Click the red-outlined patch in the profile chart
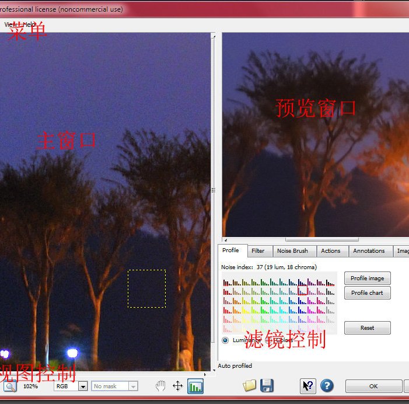409x404 pixels. point(303,290)
